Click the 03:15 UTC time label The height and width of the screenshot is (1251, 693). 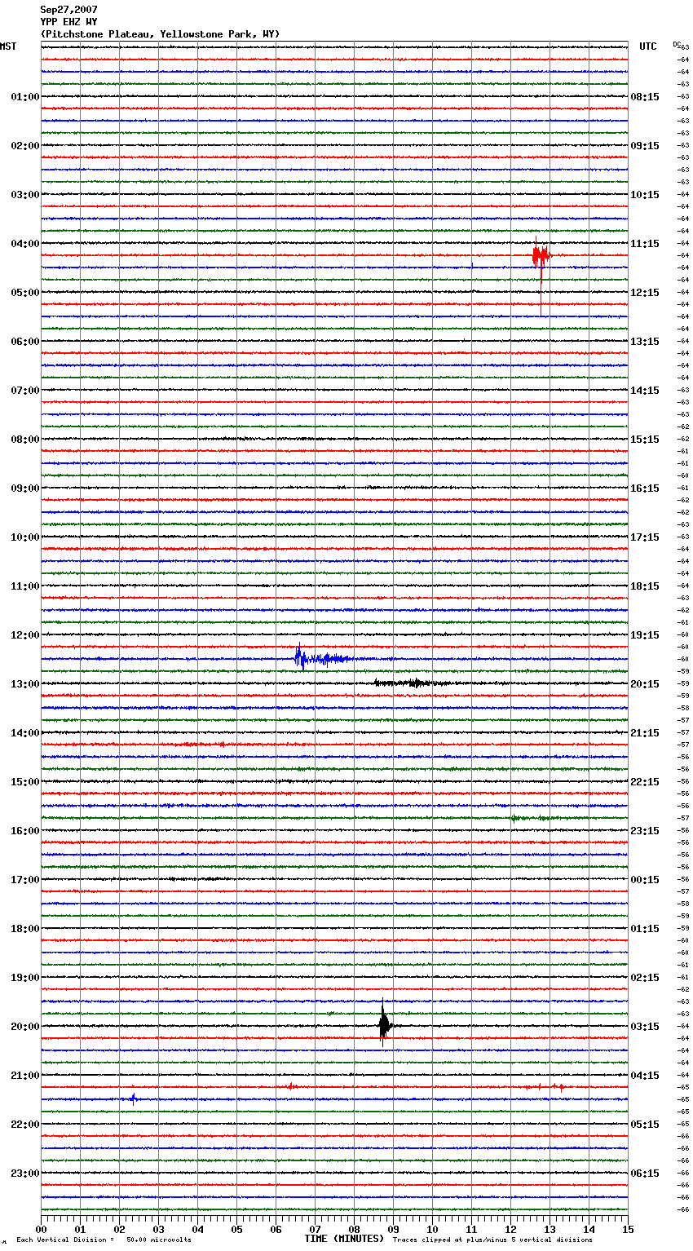pos(645,1027)
